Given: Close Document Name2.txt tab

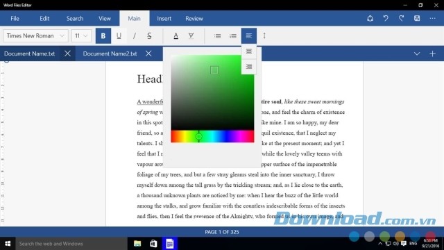Looking at the screenshot, I should tap(148, 53).
